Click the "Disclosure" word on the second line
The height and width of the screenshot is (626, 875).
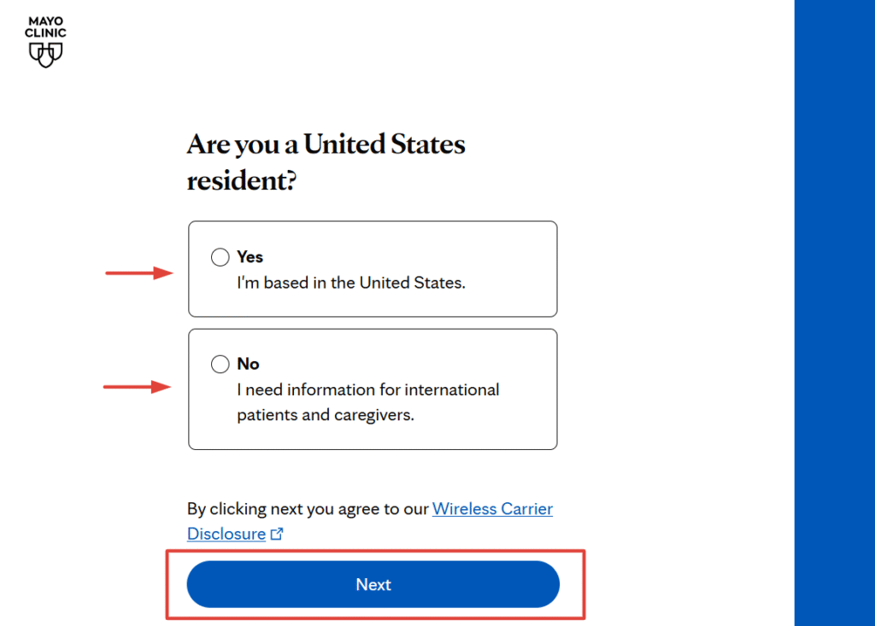coord(226,535)
